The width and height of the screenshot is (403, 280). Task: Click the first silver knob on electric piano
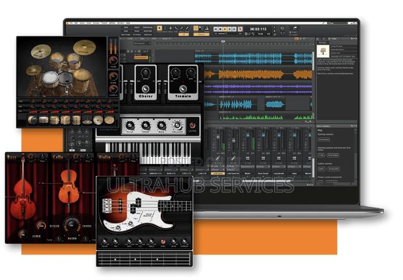click(x=130, y=126)
